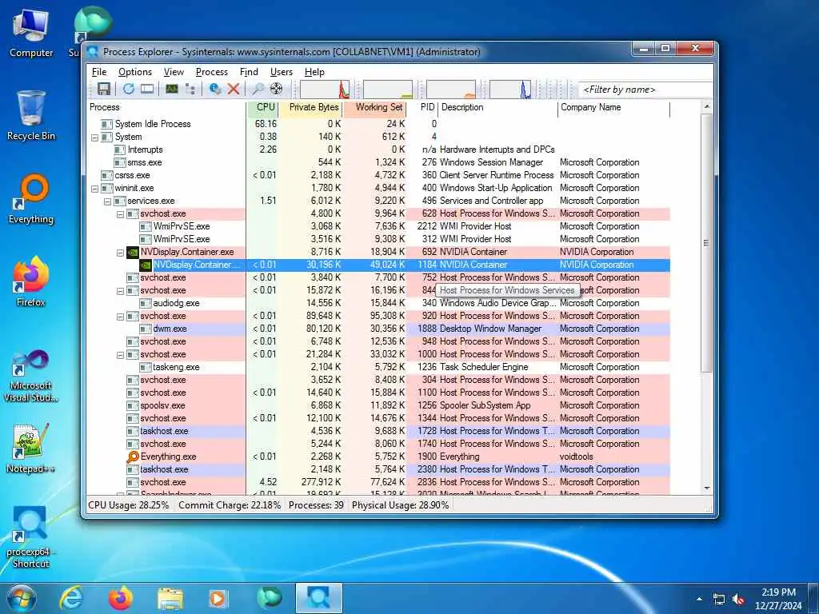
Task: Open System Information from the toolbar
Action: 172,89
